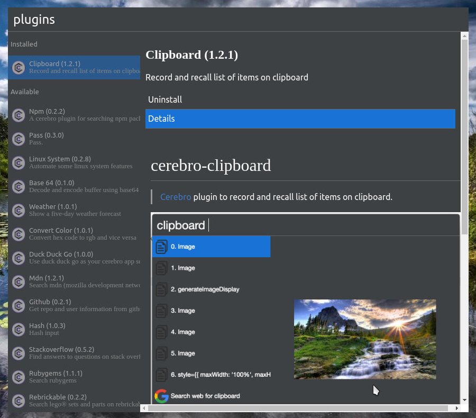Click the Weather plugin icon
Screen dimensions: 476x418
click(19, 211)
